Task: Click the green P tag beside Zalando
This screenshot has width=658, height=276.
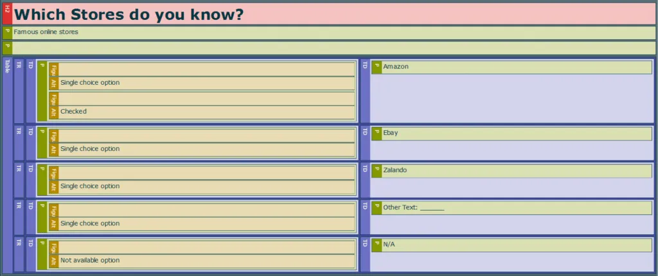Action: point(377,171)
